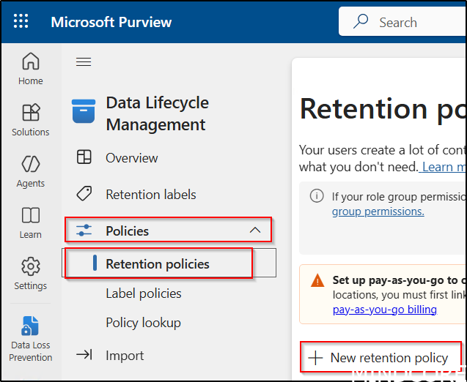Click the Home icon in sidebar
The image size is (467, 382).
click(x=31, y=62)
